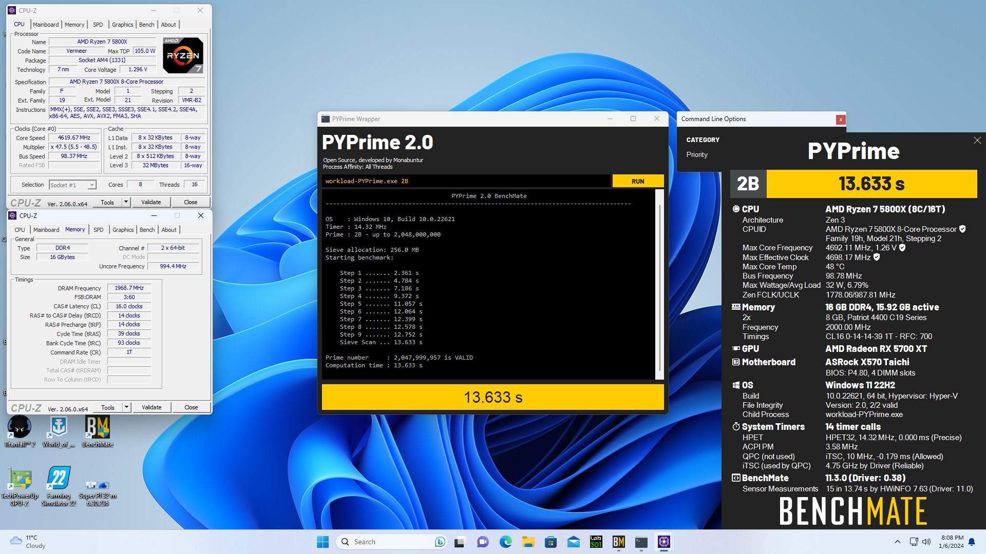Click the Ryzen 7 logo in CPU-Z
986x554 pixels.
coord(183,55)
